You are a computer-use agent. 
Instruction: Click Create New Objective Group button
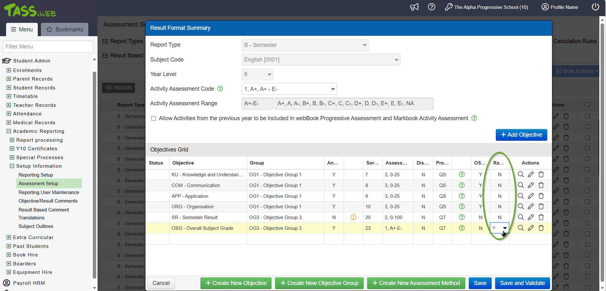(319, 283)
